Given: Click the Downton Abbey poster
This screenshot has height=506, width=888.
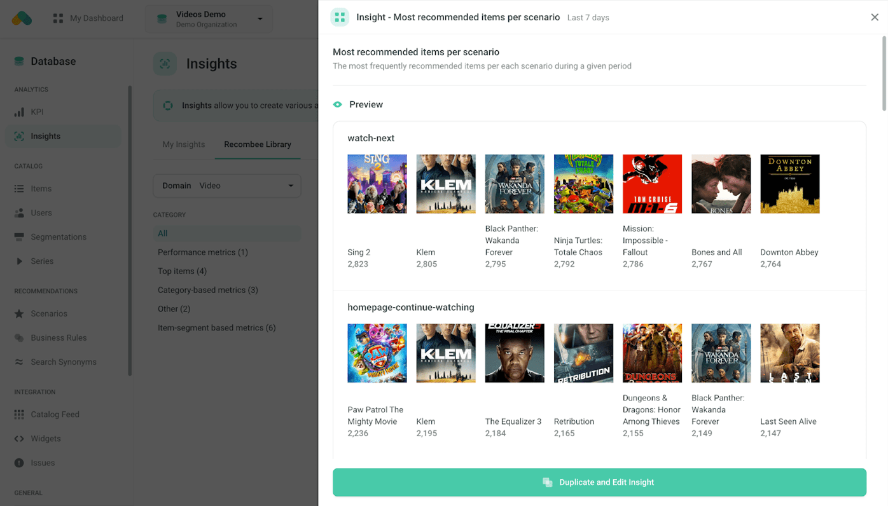Looking at the screenshot, I should click(789, 184).
